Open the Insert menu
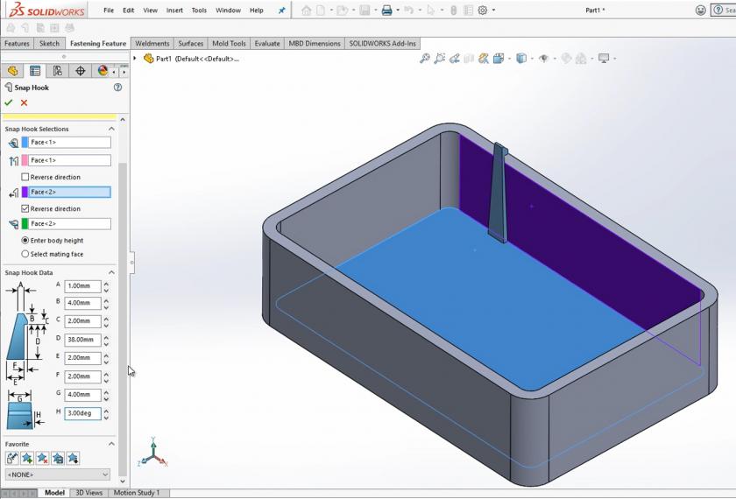 [175, 11]
